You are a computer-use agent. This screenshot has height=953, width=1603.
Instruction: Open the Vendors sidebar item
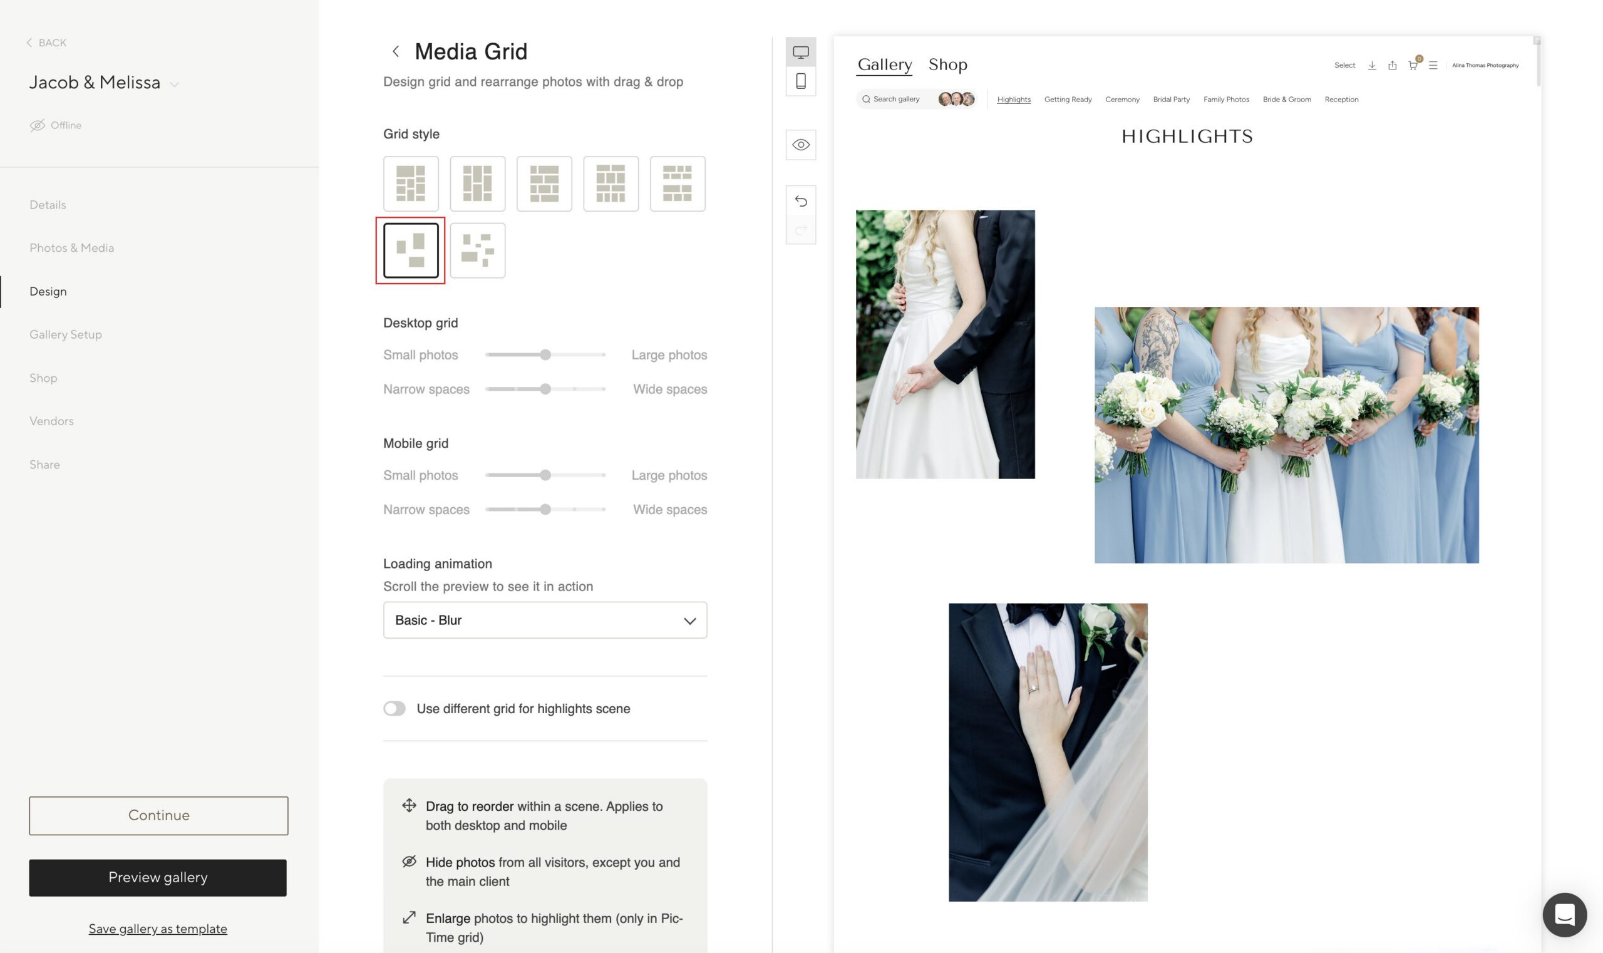coord(51,421)
